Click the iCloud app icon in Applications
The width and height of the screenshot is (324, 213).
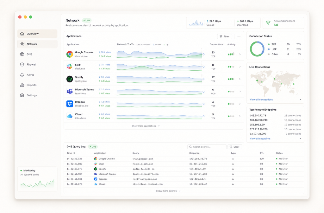click(70, 116)
